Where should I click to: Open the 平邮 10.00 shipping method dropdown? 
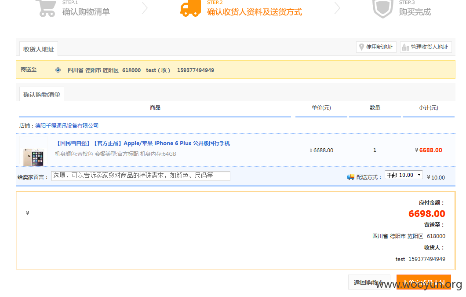coord(404,175)
